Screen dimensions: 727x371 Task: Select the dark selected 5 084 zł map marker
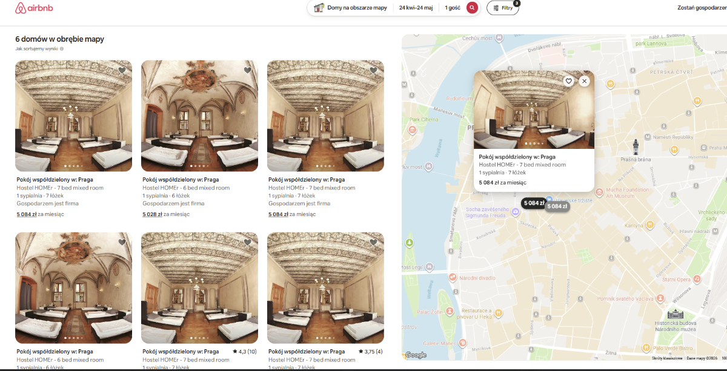[534, 203]
